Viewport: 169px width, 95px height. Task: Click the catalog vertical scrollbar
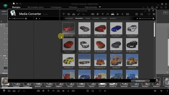[x=154, y=30]
